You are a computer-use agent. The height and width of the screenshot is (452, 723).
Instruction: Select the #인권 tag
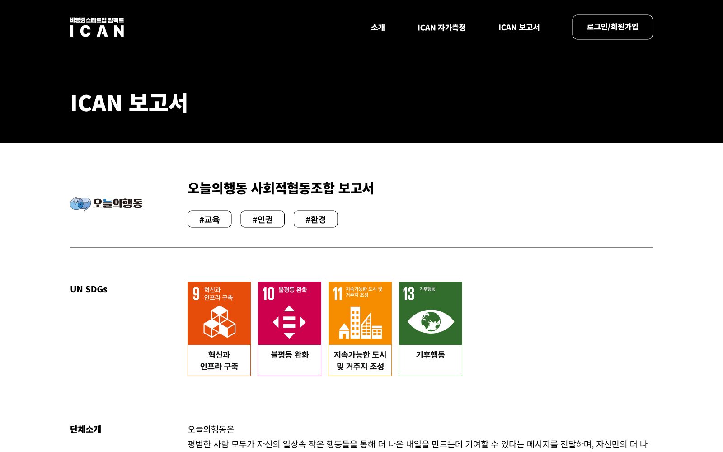click(263, 219)
